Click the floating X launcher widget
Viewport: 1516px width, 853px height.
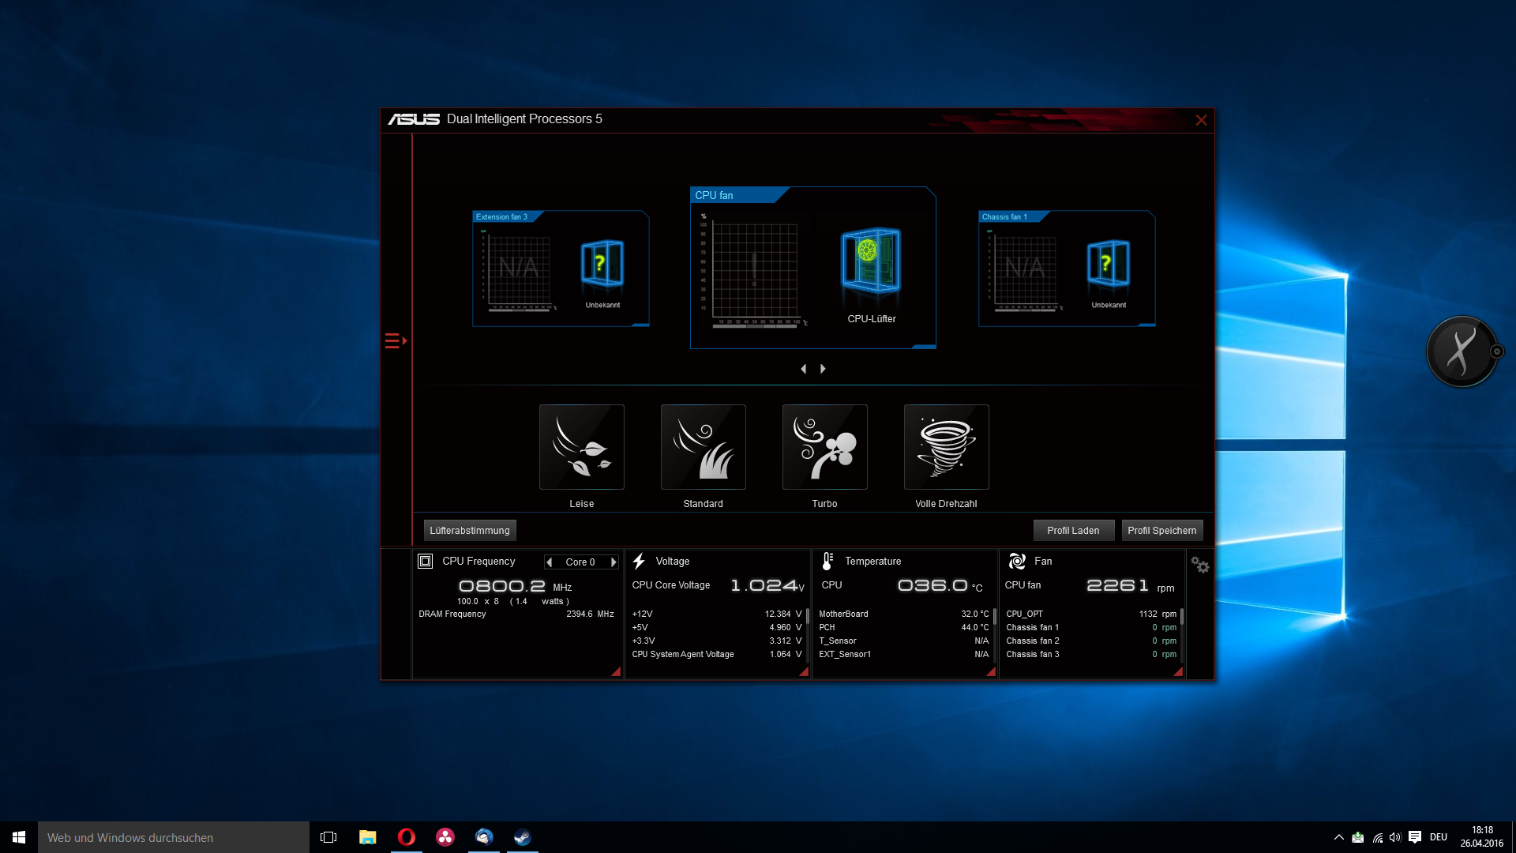[x=1461, y=351]
